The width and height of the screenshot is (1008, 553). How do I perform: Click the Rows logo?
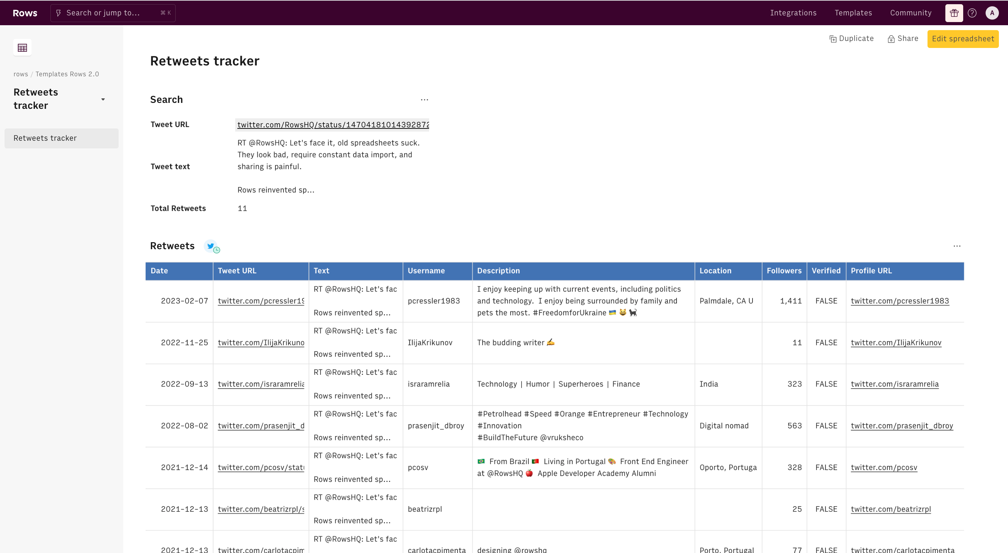point(25,13)
